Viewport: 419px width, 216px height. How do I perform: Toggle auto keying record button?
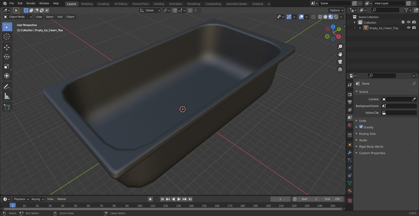point(150,199)
